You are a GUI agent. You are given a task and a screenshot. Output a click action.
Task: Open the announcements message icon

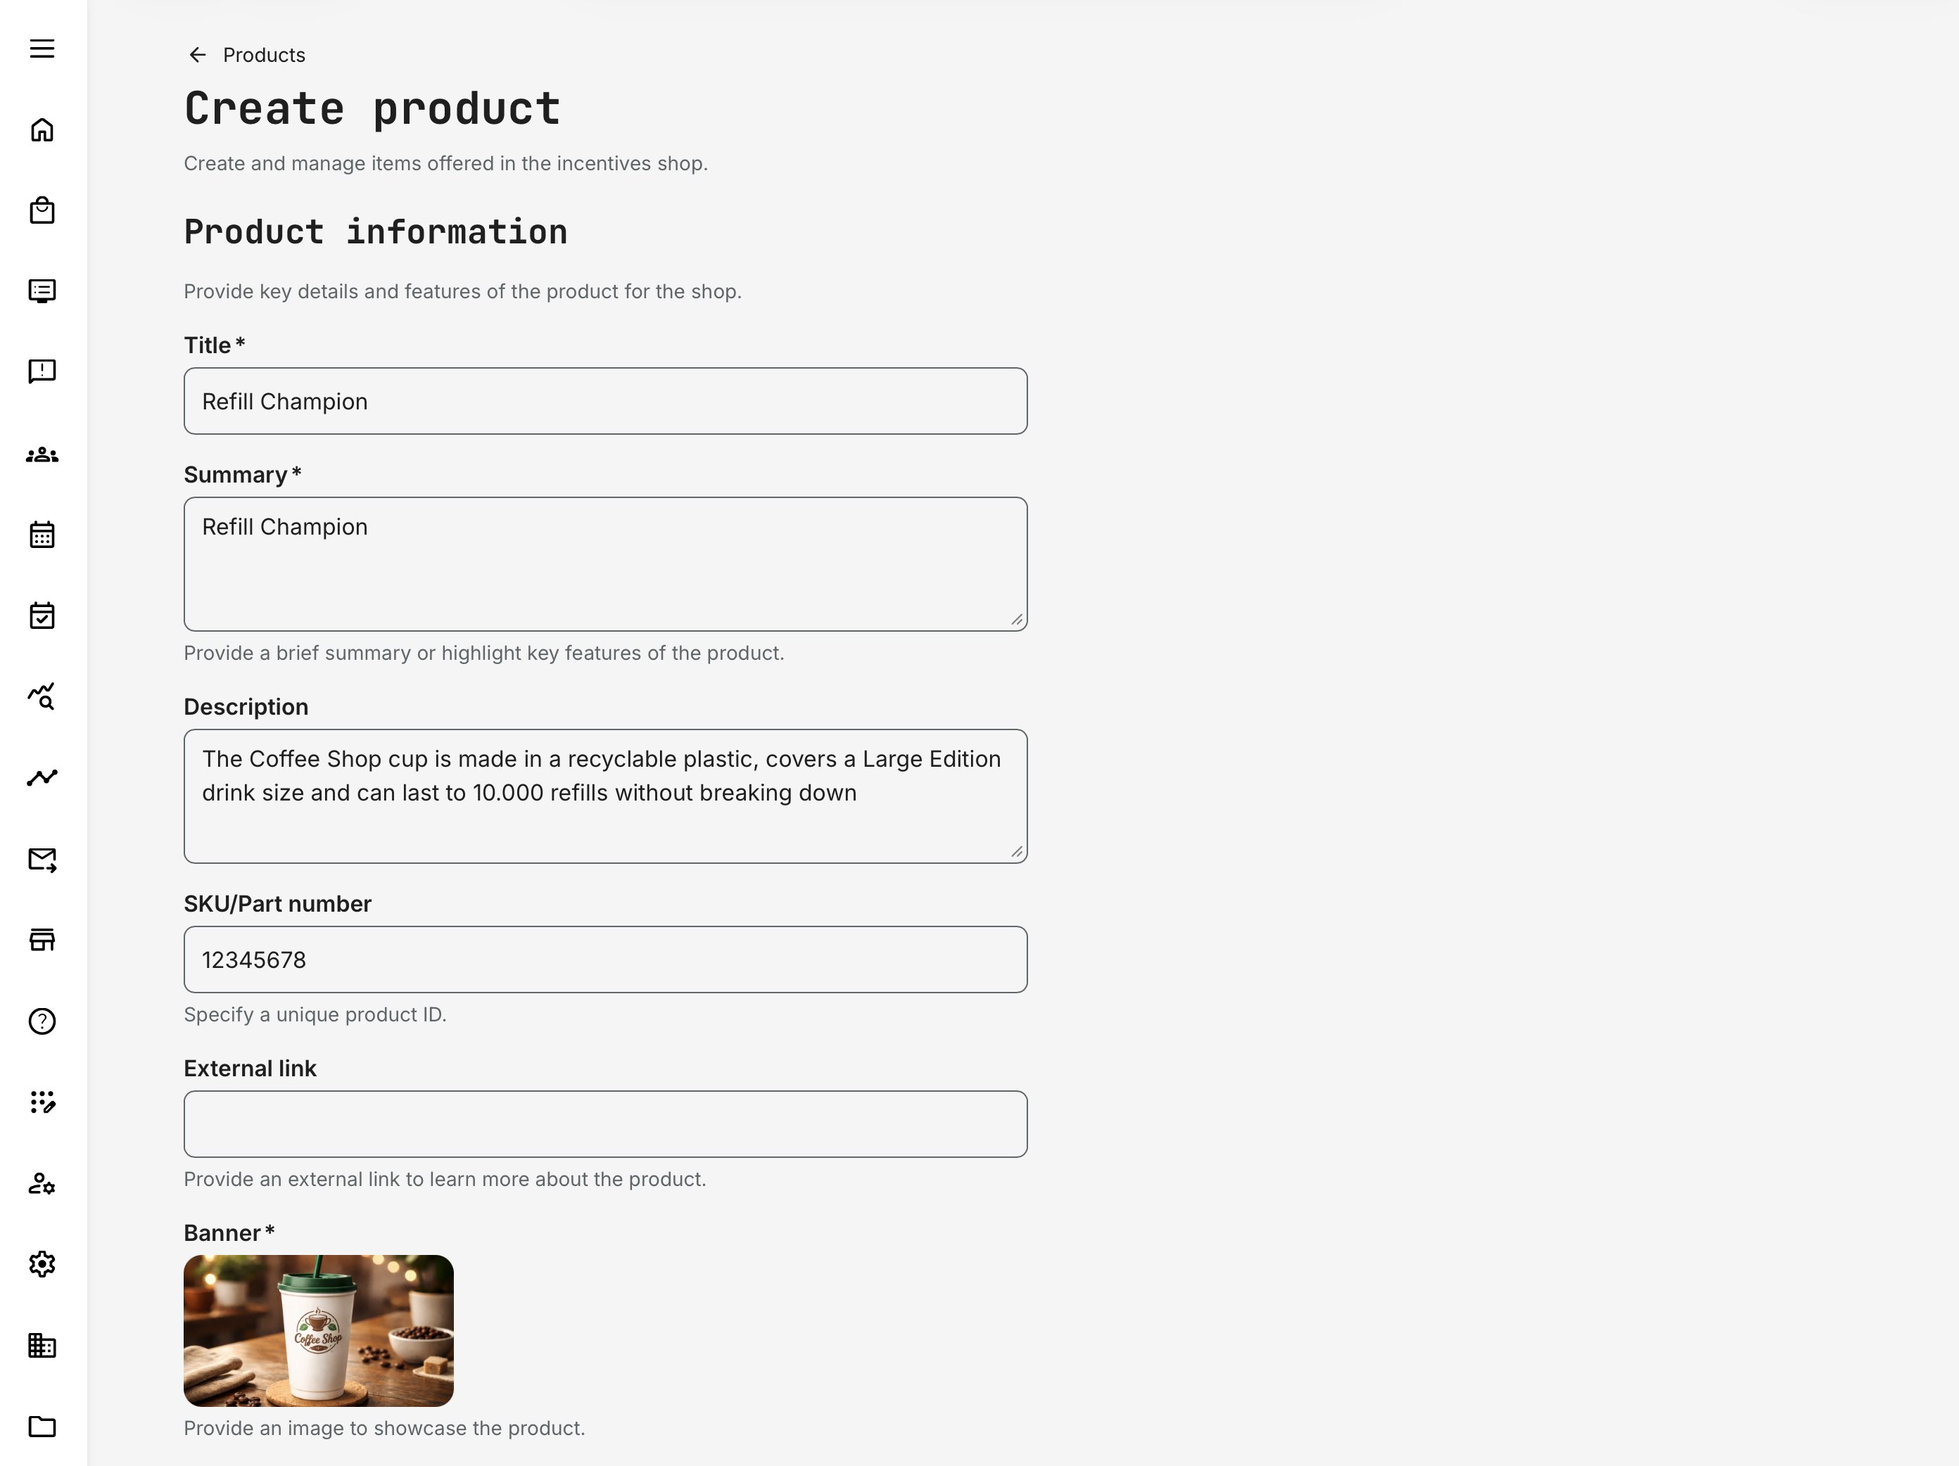(x=42, y=371)
